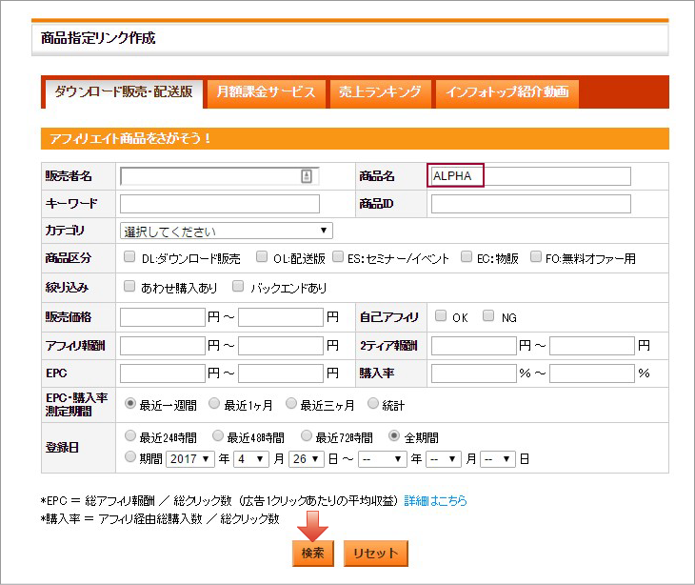Click the 商品ID input field

pos(530,204)
